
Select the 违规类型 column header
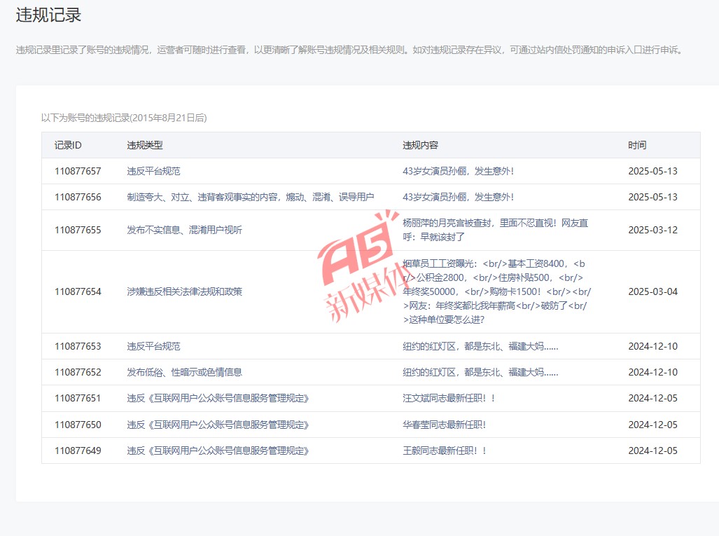pyautogui.click(x=145, y=145)
